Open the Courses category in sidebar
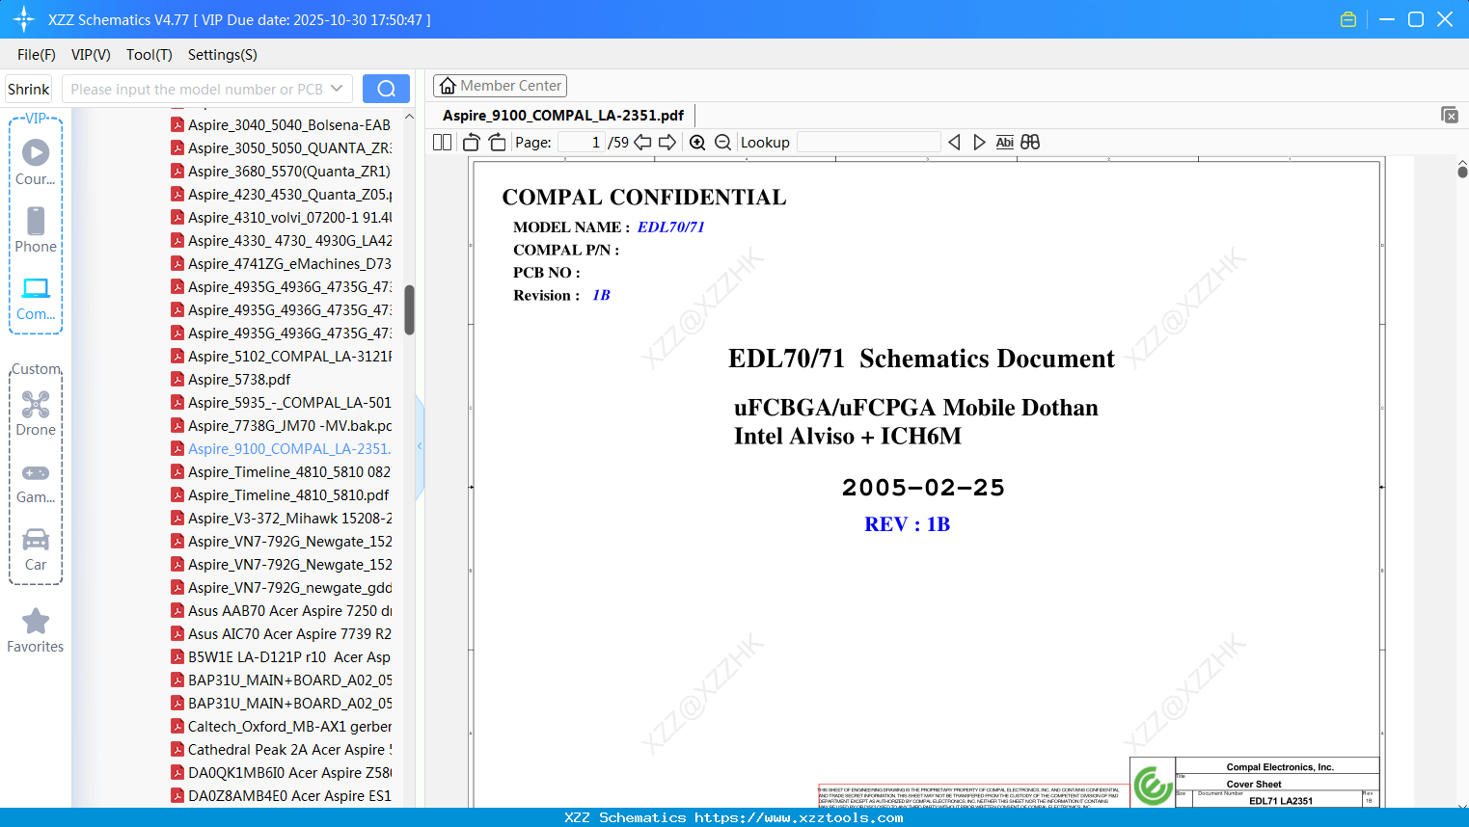The width and height of the screenshot is (1469, 827). (x=36, y=163)
